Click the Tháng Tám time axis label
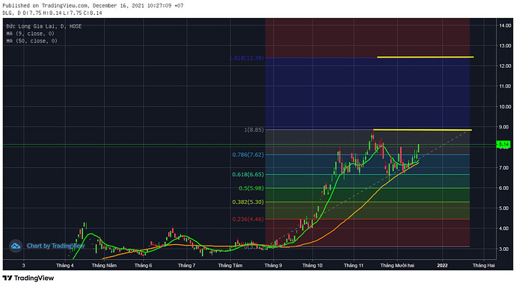The height and width of the screenshot is (286, 516). click(230, 265)
